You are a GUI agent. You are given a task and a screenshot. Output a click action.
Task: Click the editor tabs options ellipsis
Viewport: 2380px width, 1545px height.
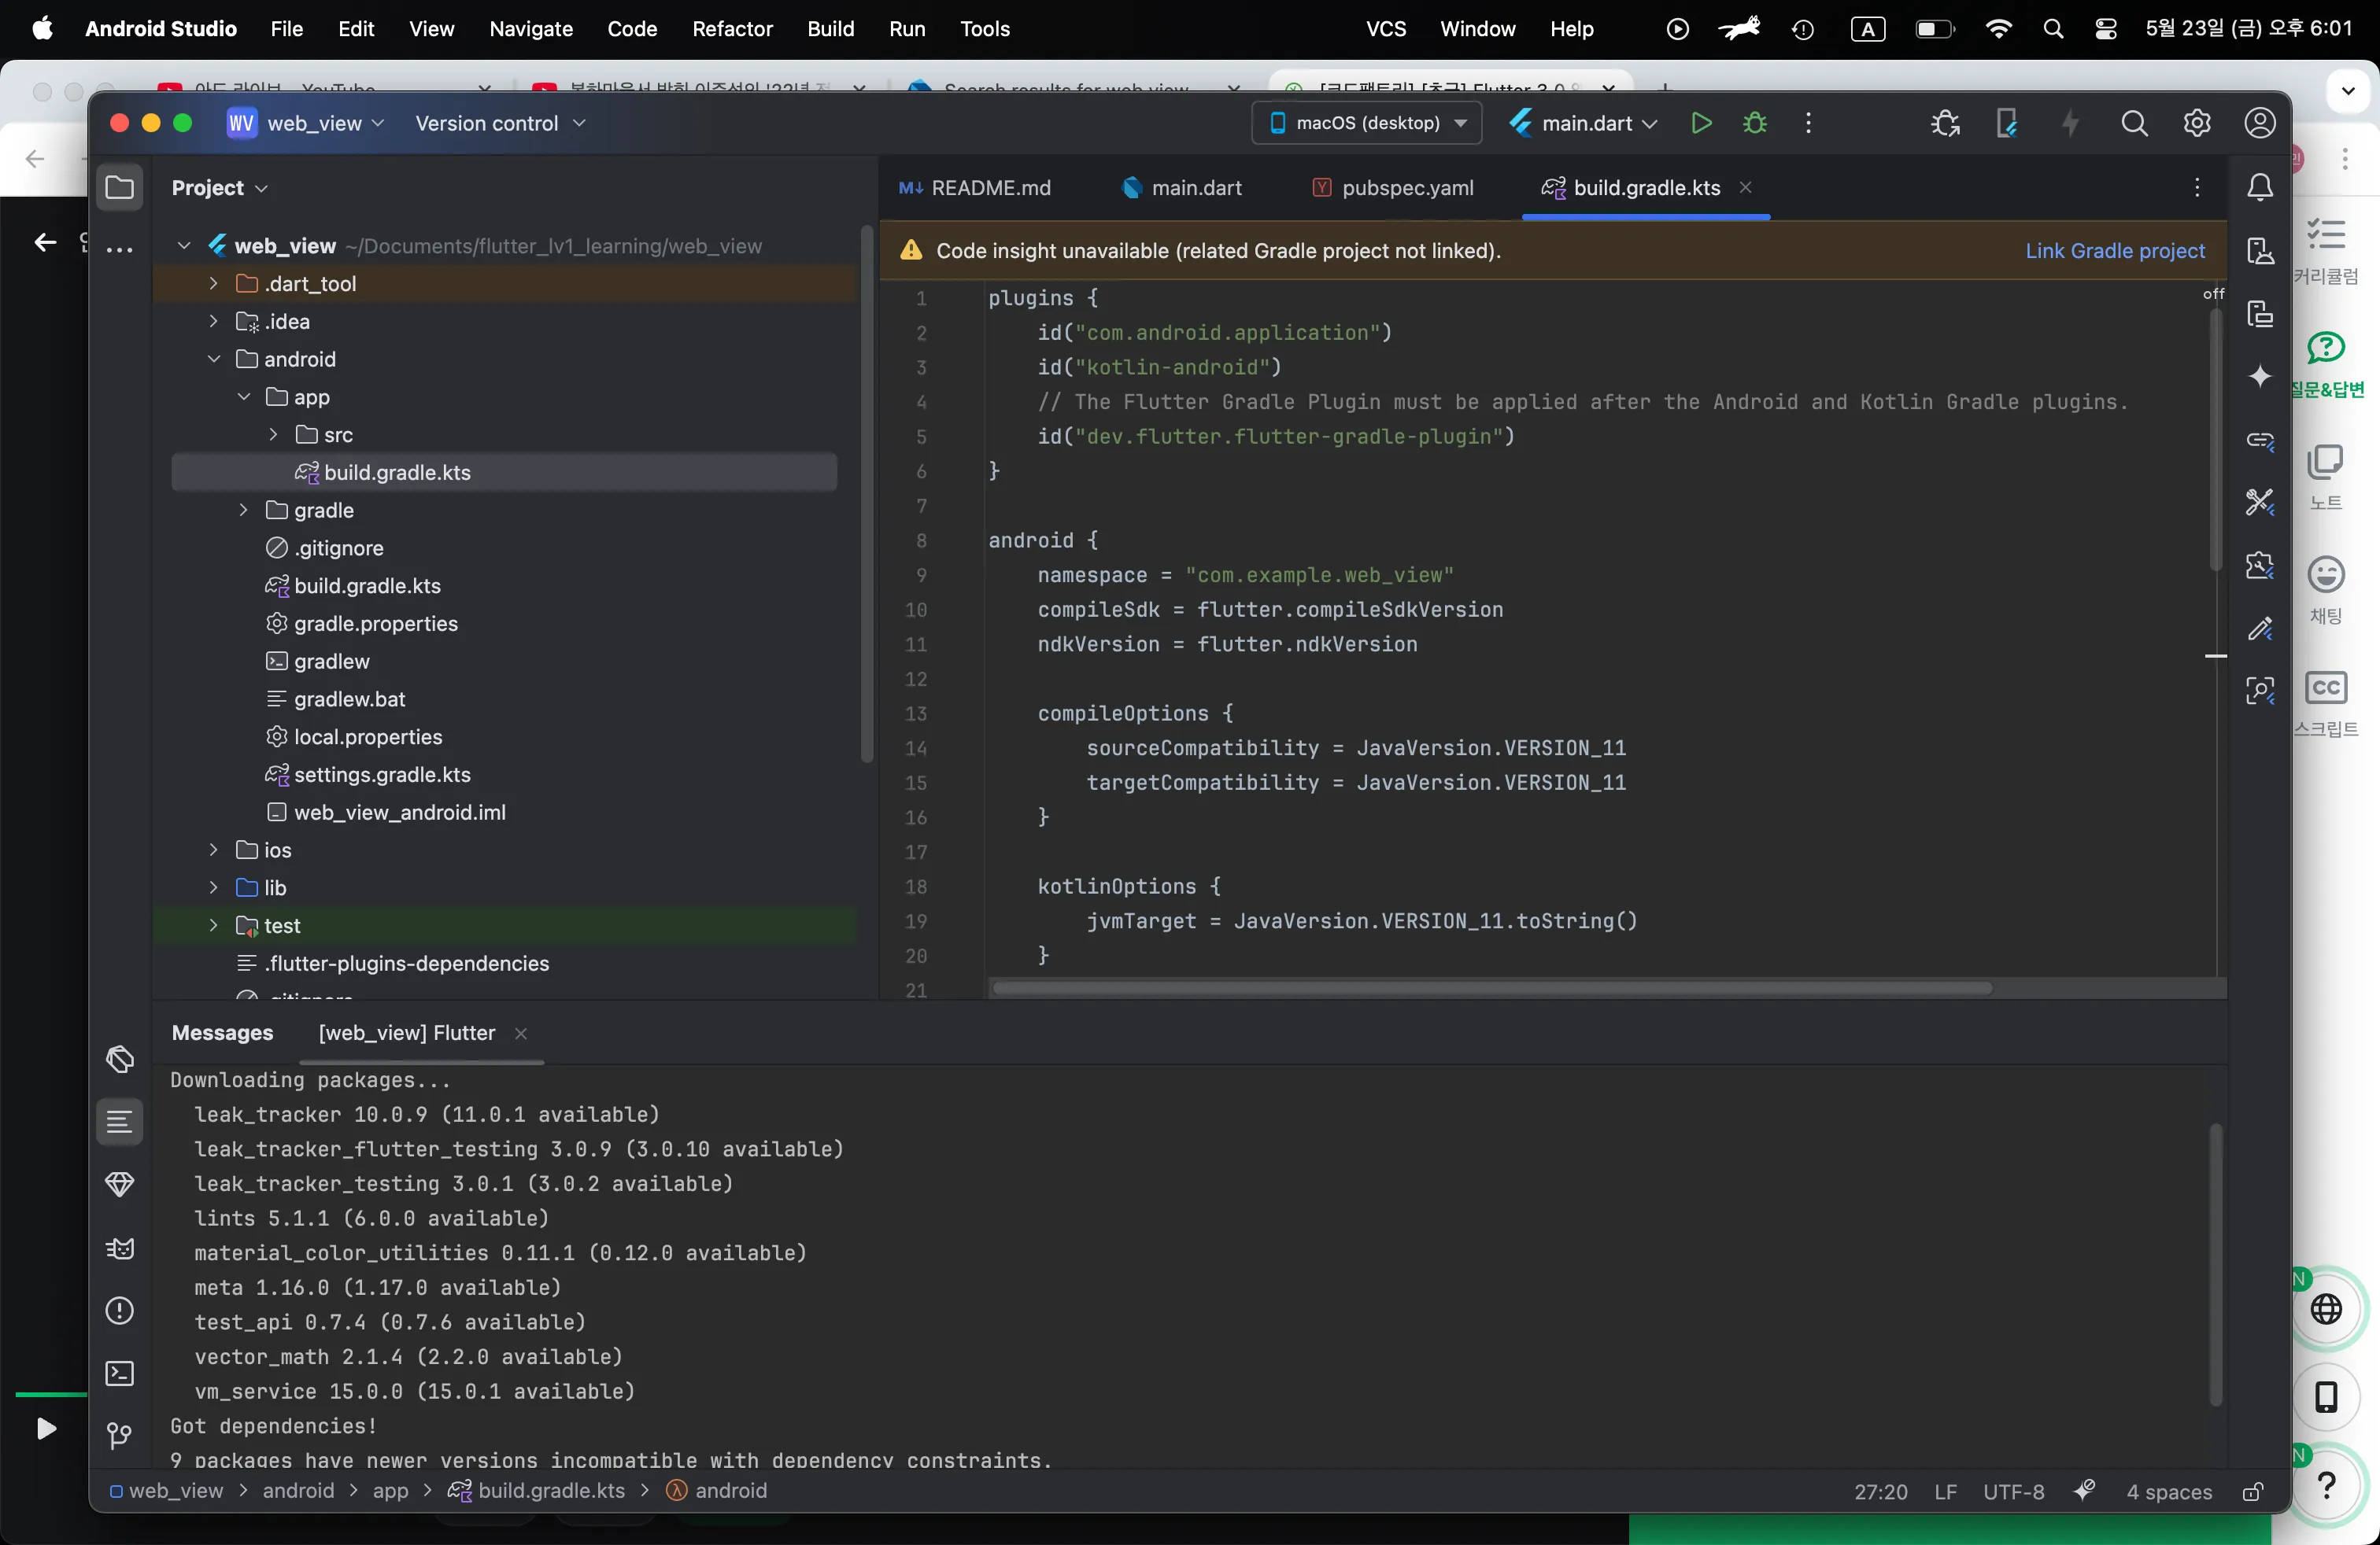[x=2197, y=188]
